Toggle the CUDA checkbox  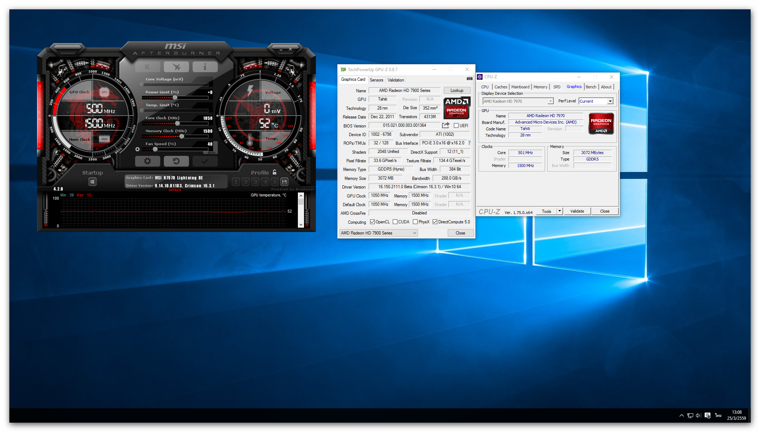395,222
